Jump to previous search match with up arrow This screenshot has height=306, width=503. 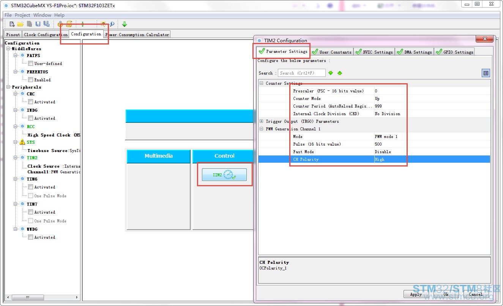tap(340, 73)
